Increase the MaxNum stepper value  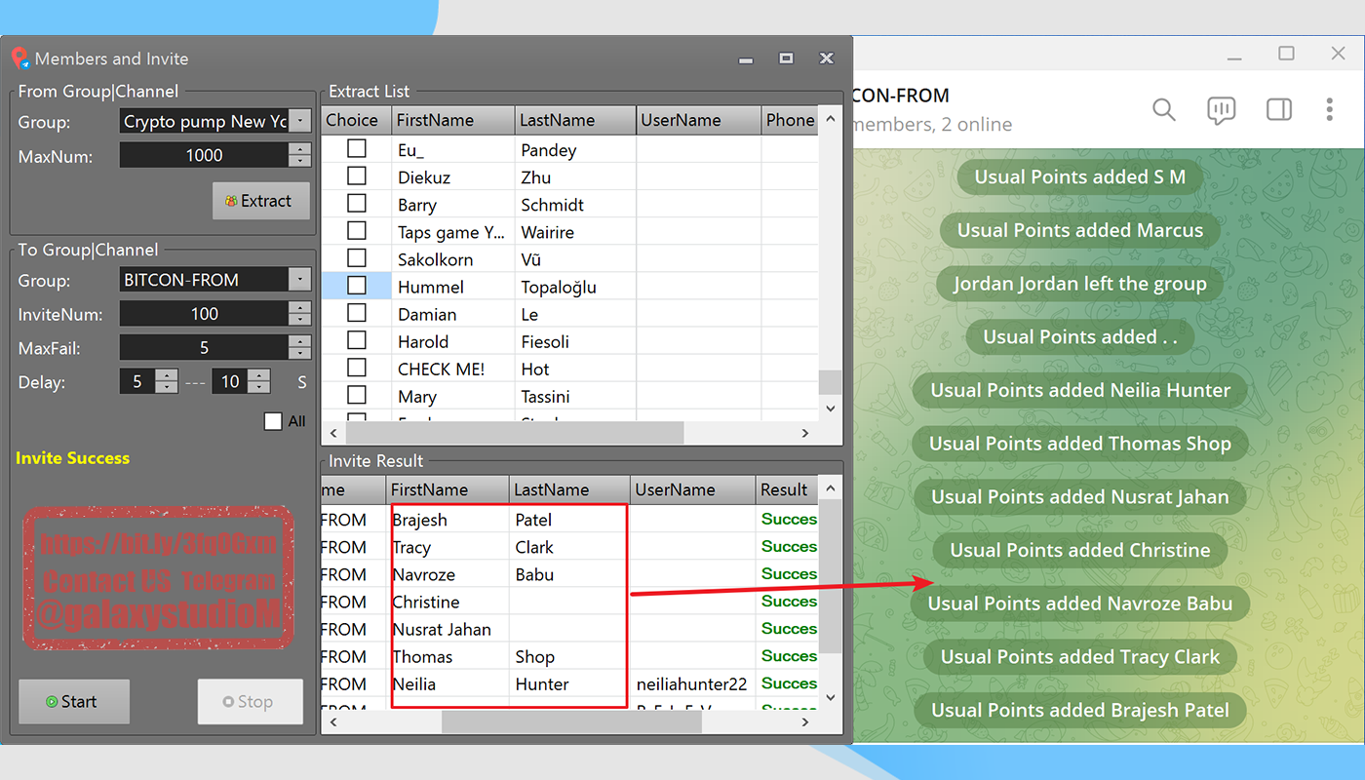point(300,149)
